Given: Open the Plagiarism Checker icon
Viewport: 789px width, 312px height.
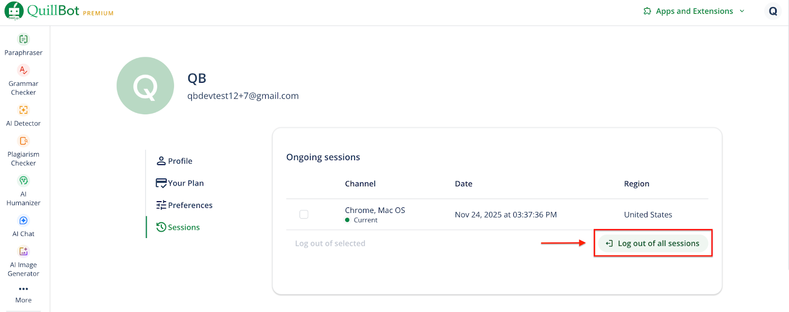Looking at the screenshot, I should 23,141.
